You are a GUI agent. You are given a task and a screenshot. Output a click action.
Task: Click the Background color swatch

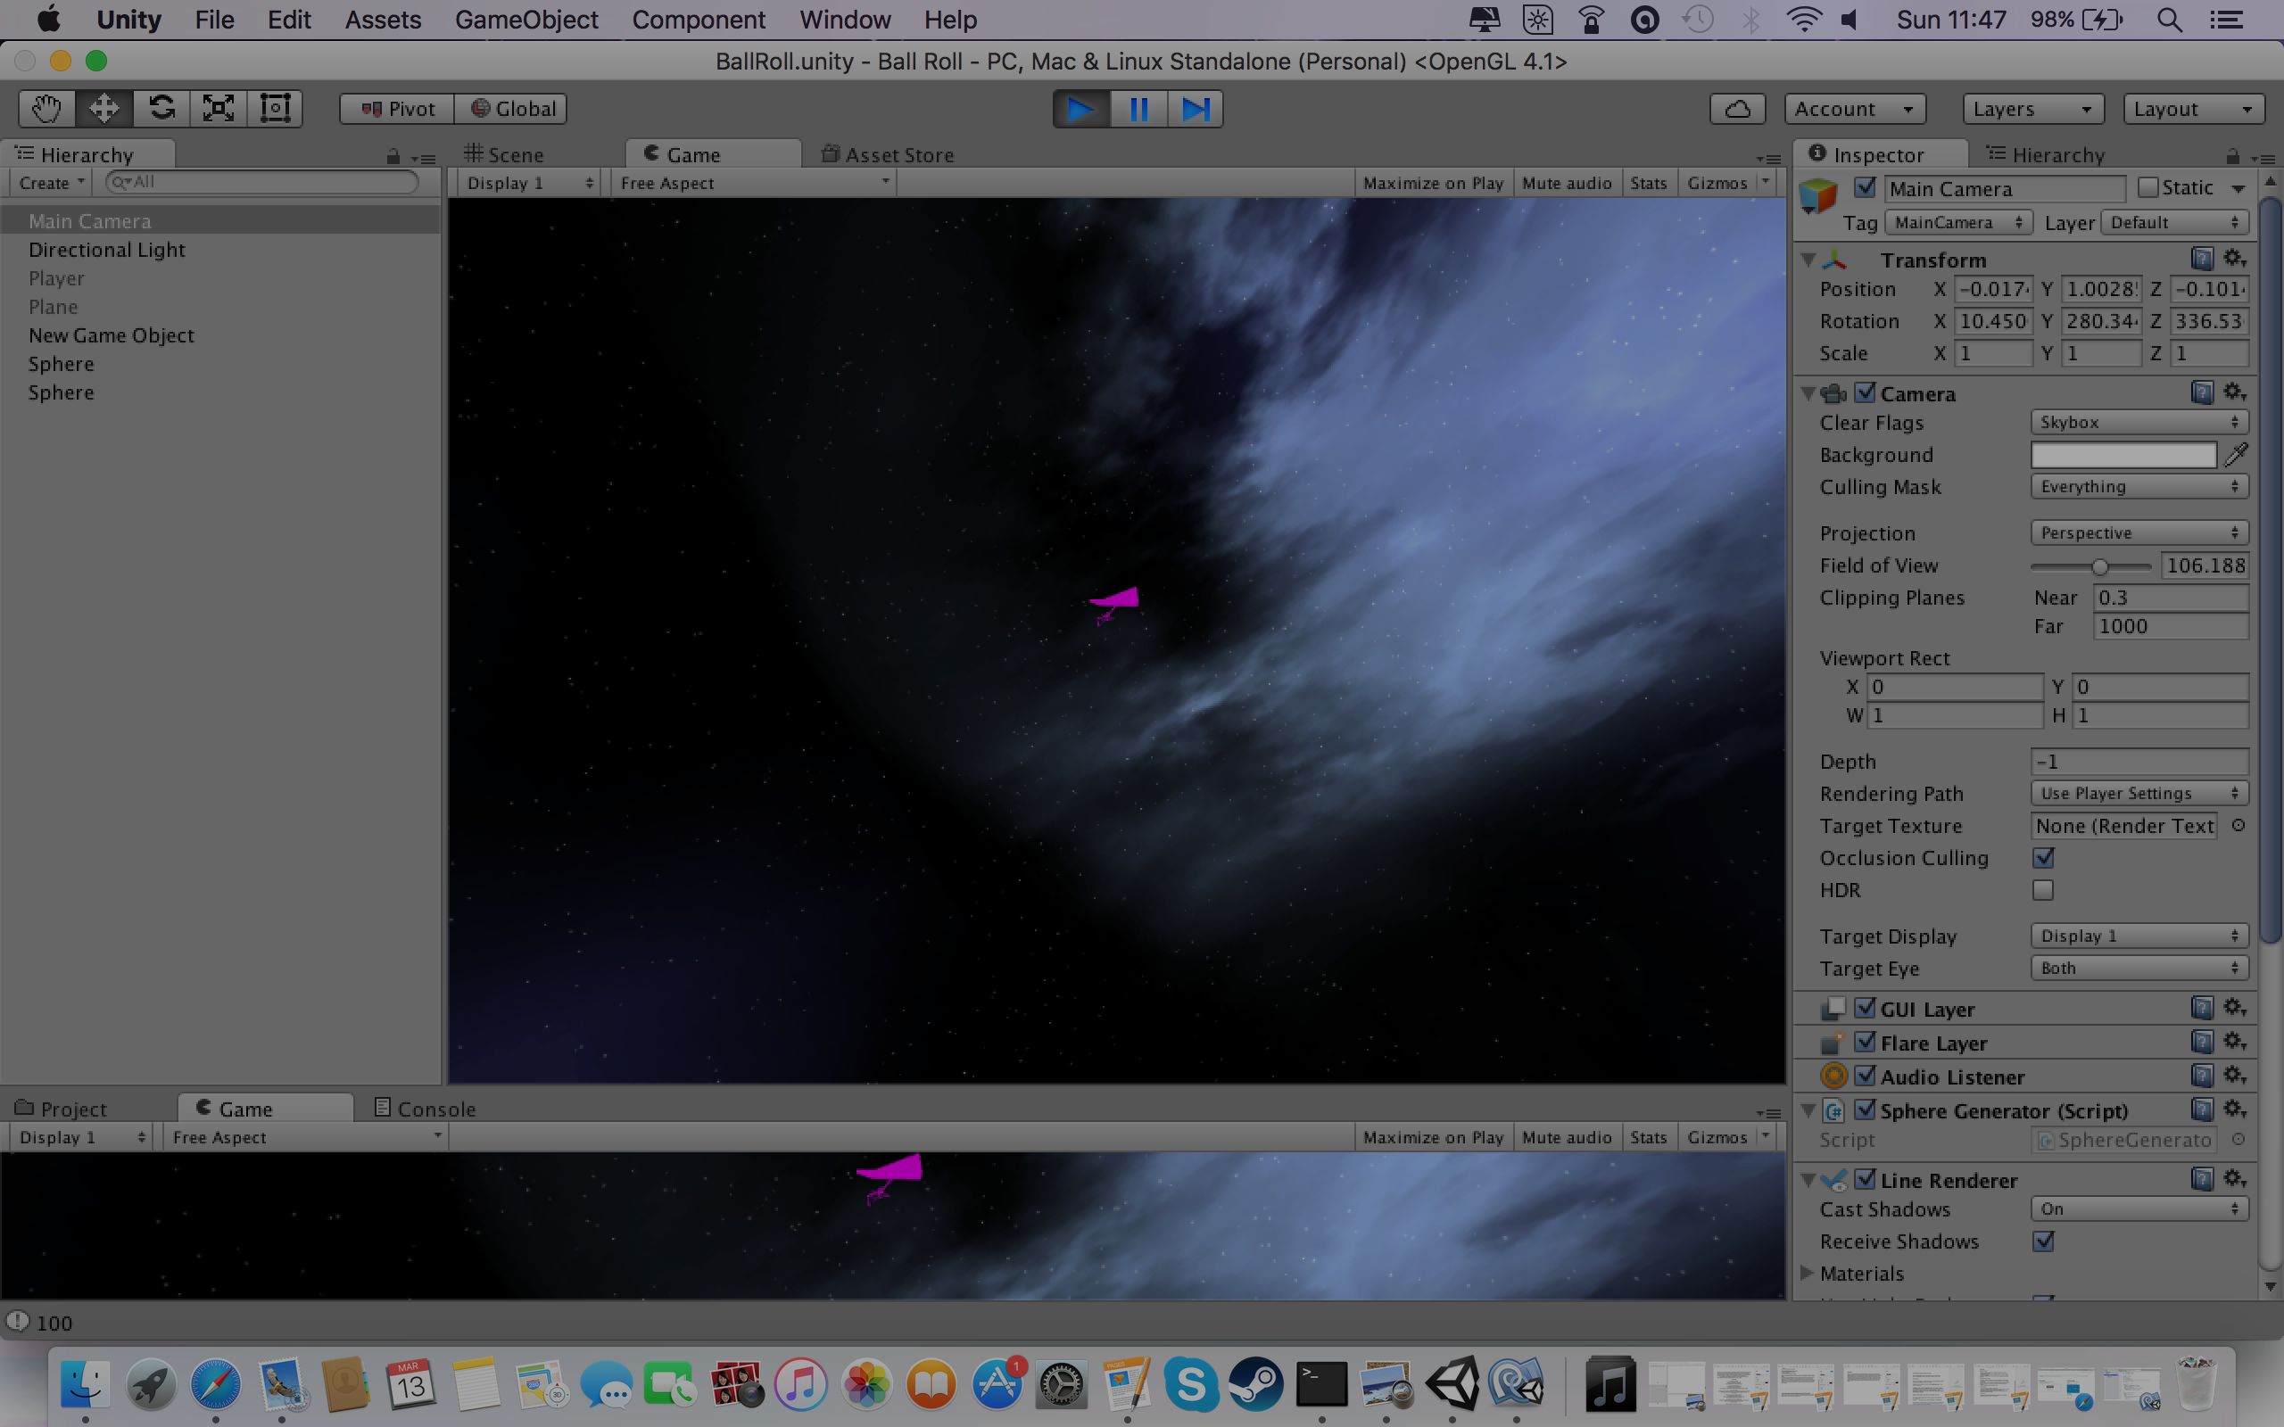coord(2123,455)
